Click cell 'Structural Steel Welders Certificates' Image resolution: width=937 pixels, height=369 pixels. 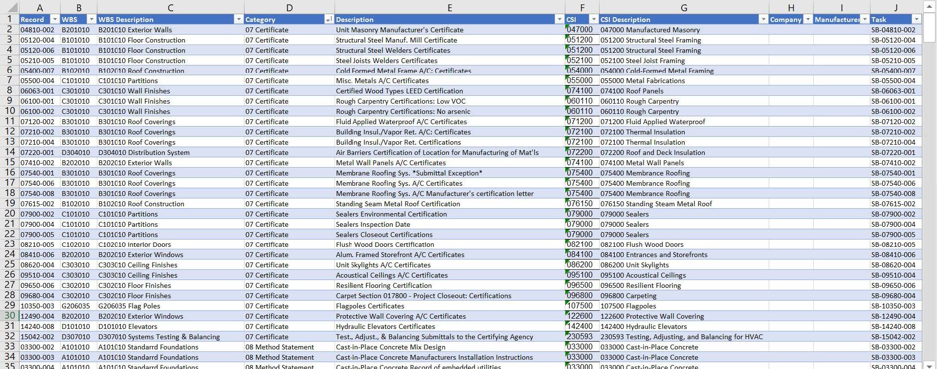click(449, 50)
